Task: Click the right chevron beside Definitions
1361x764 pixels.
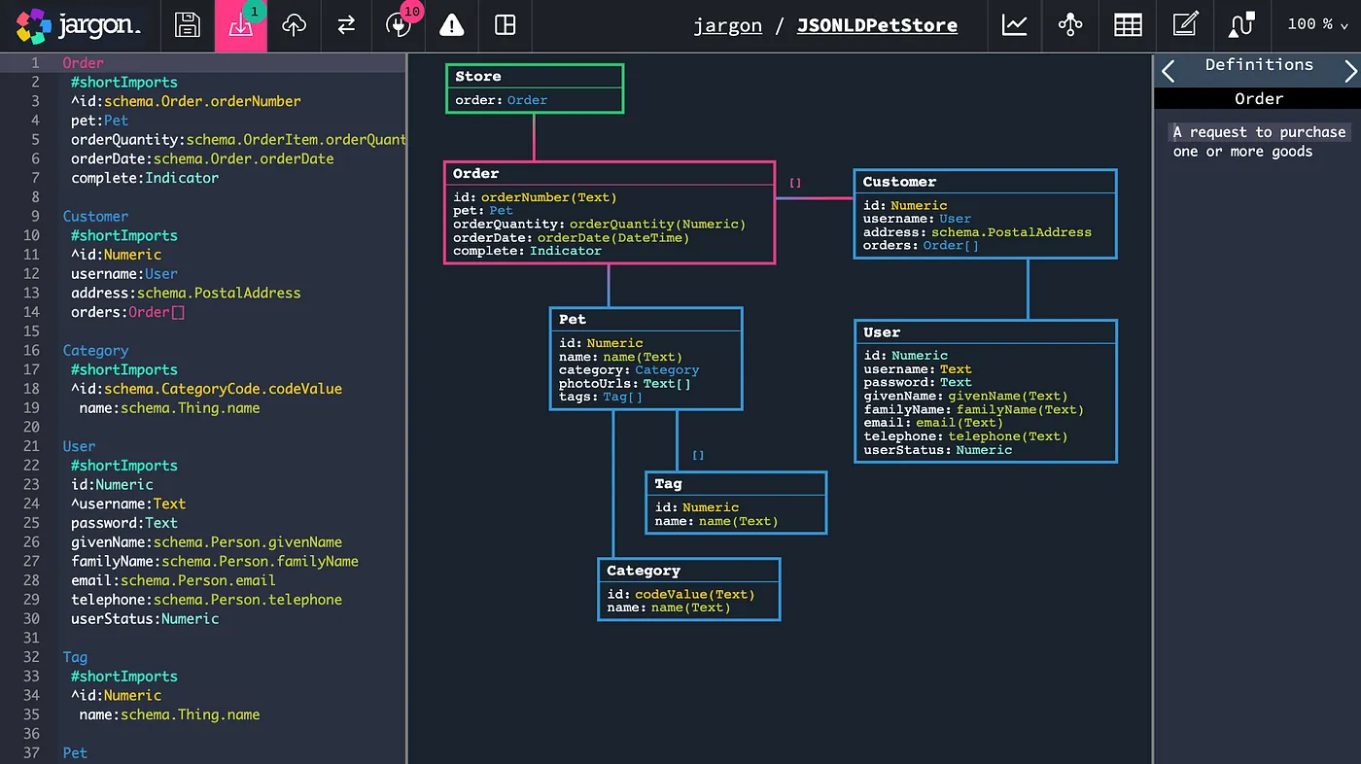Action: click(x=1351, y=69)
